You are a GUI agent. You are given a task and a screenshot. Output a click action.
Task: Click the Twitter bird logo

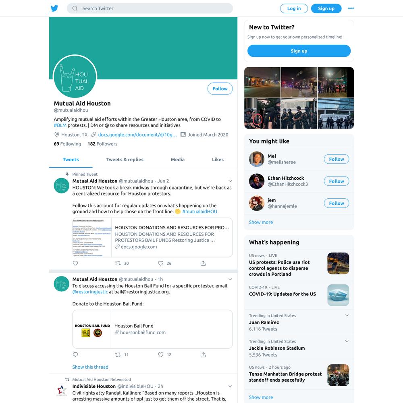tap(54, 8)
